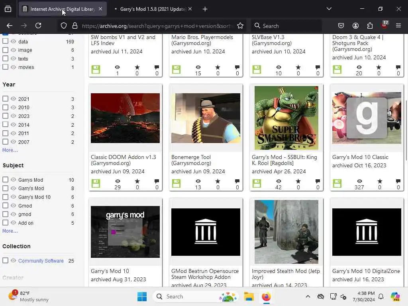Screen dimensions: 408x306
Task: Check the data media type checkbox
Action: click(5, 41)
